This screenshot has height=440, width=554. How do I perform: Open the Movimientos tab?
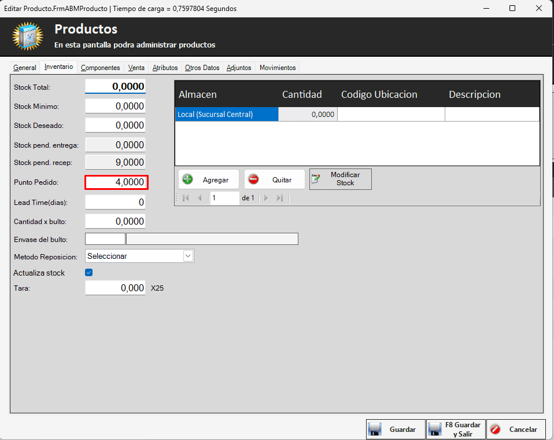click(278, 68)
